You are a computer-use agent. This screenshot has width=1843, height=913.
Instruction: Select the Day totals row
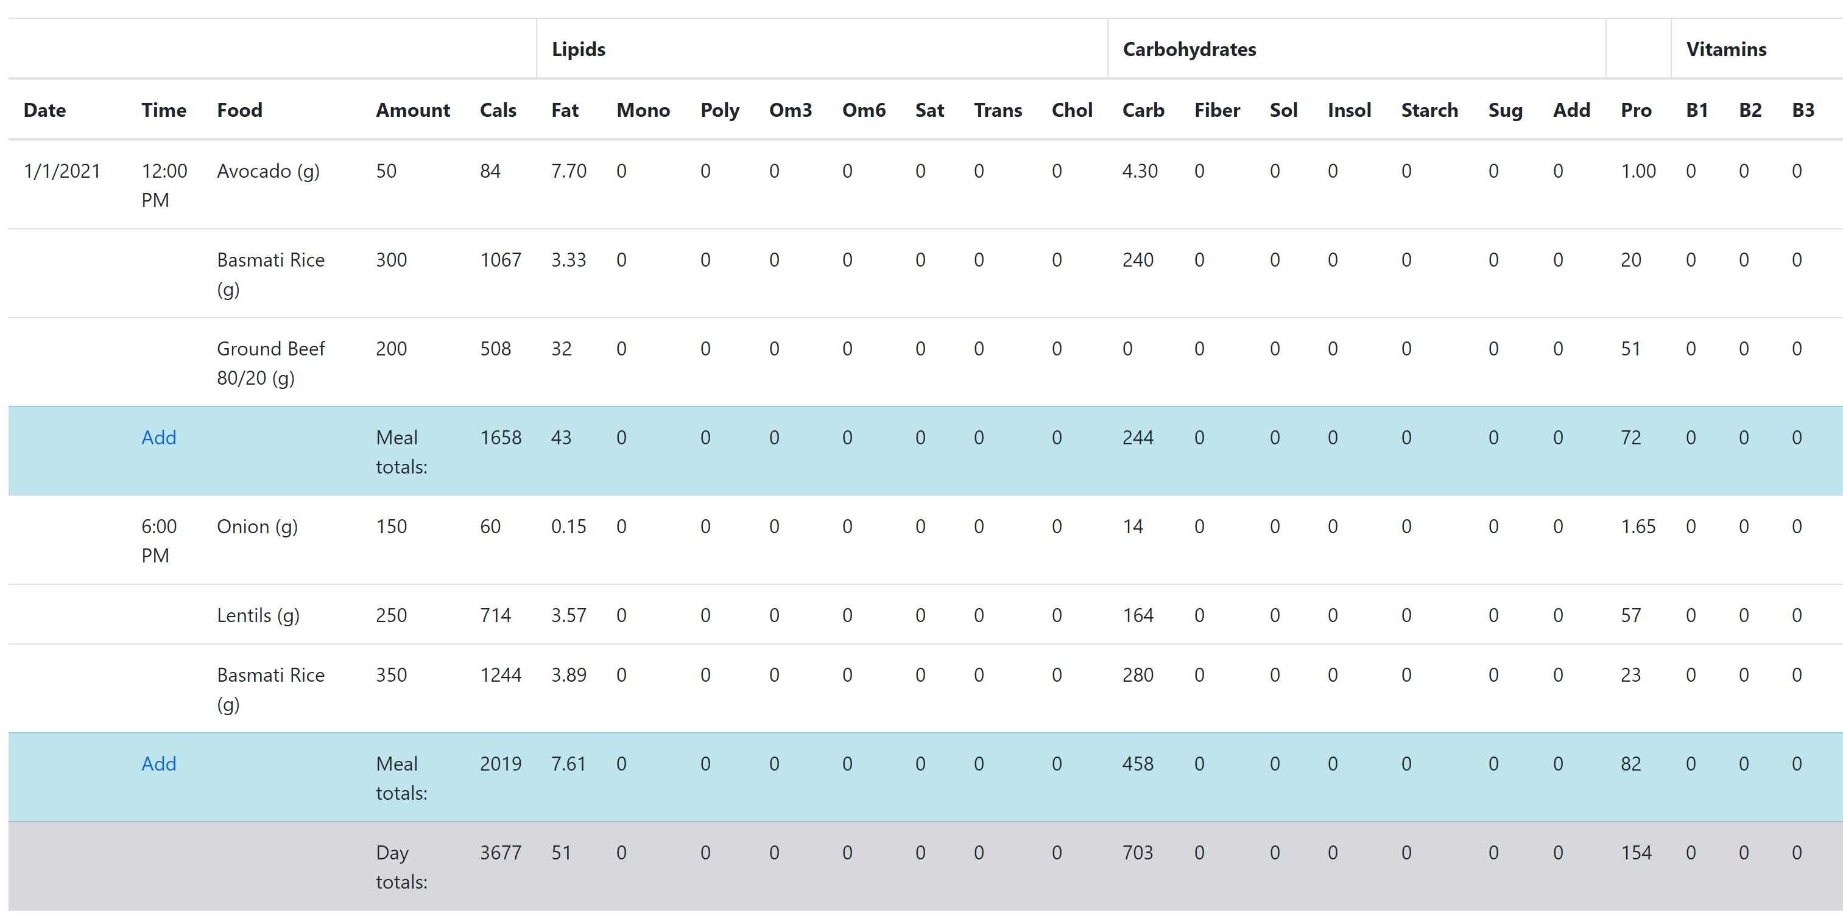398,867
